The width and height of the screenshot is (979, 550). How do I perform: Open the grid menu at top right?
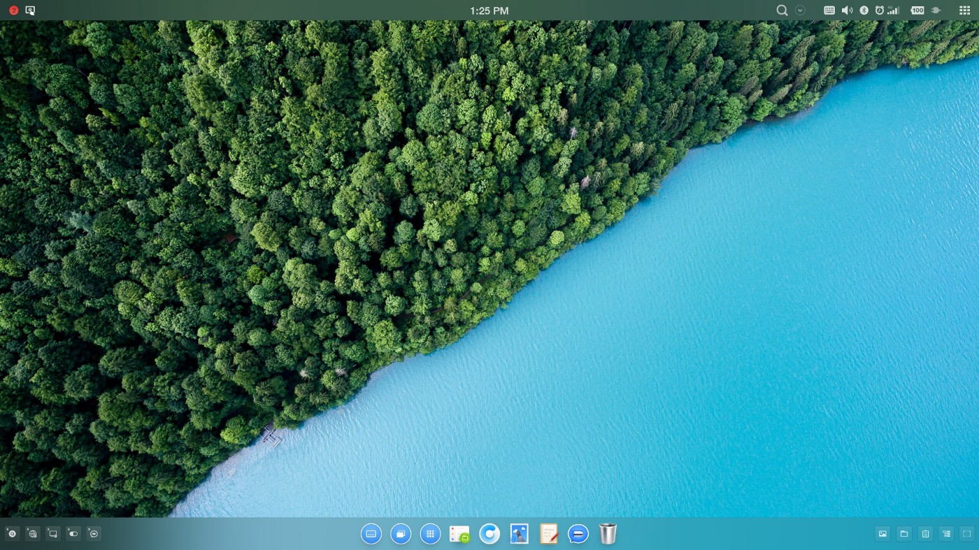[x=964, y=10]
